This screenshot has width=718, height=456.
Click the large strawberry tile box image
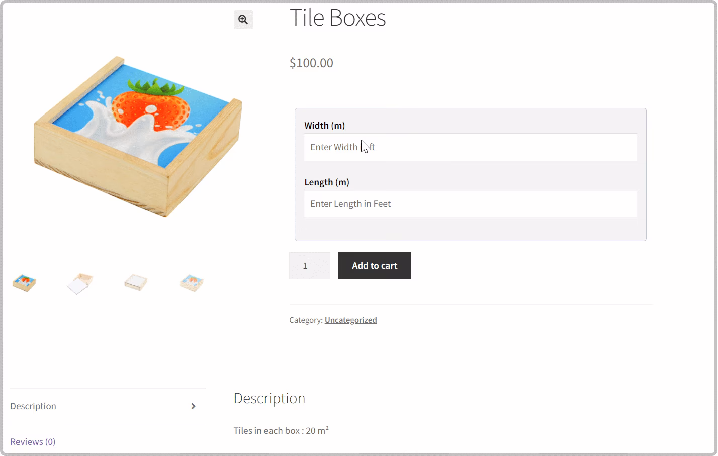coord(137,137)
